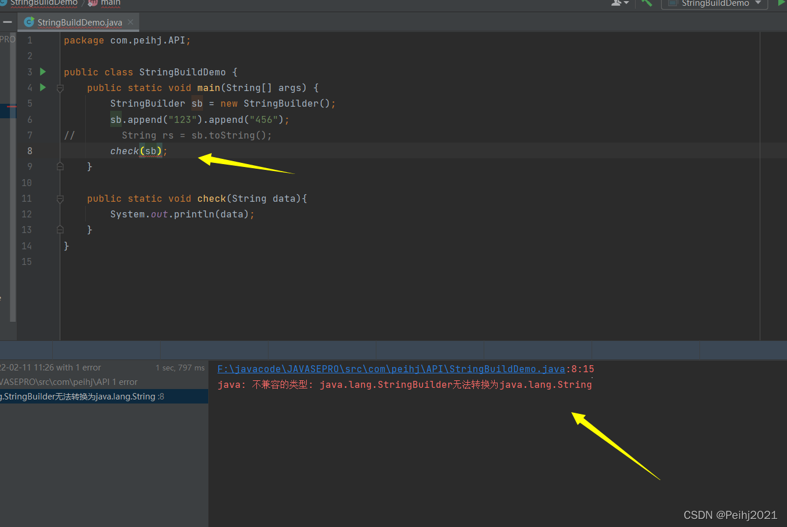Click the main method name on line 4
The height and width of the screenshot is (527, 787).
point(208,88)
